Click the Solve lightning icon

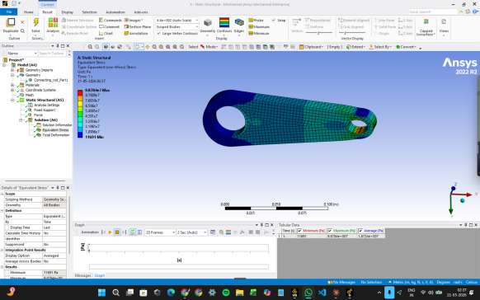(35, 22)
